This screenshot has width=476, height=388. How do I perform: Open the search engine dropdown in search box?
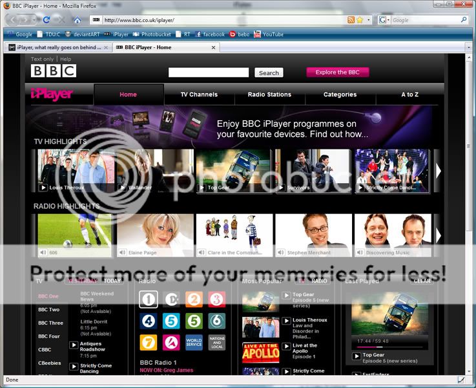tap(385, 20)
